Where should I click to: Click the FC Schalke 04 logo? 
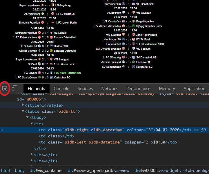click(x=39, y=46)
